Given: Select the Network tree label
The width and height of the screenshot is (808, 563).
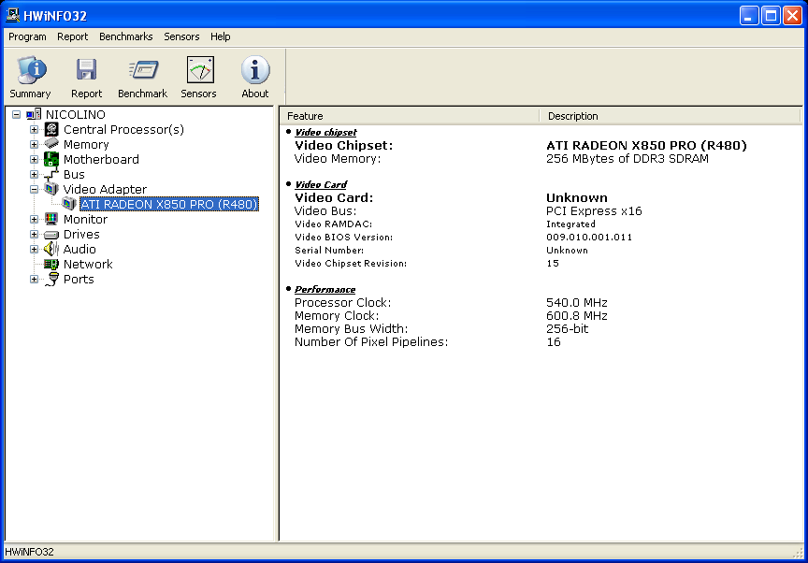Looking at the screenshot, I should coord(88,264).
